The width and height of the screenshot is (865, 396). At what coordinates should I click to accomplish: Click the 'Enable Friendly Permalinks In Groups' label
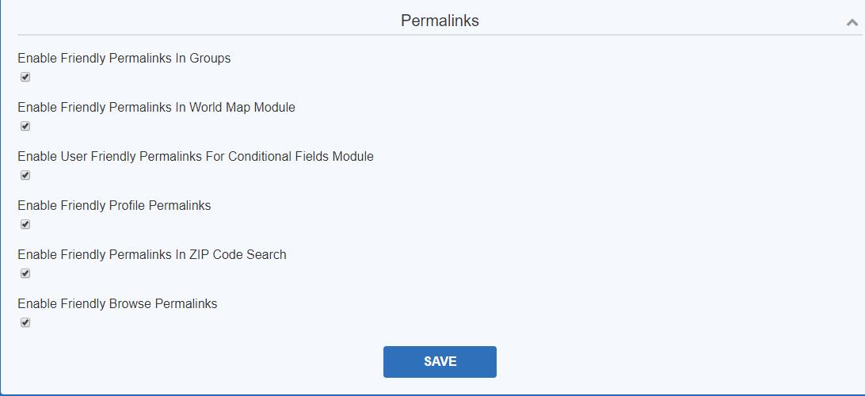pyautogui.click(x=124, y=58)
